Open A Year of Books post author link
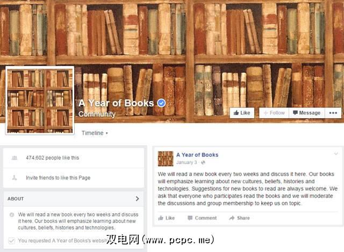 coord(197,155)
